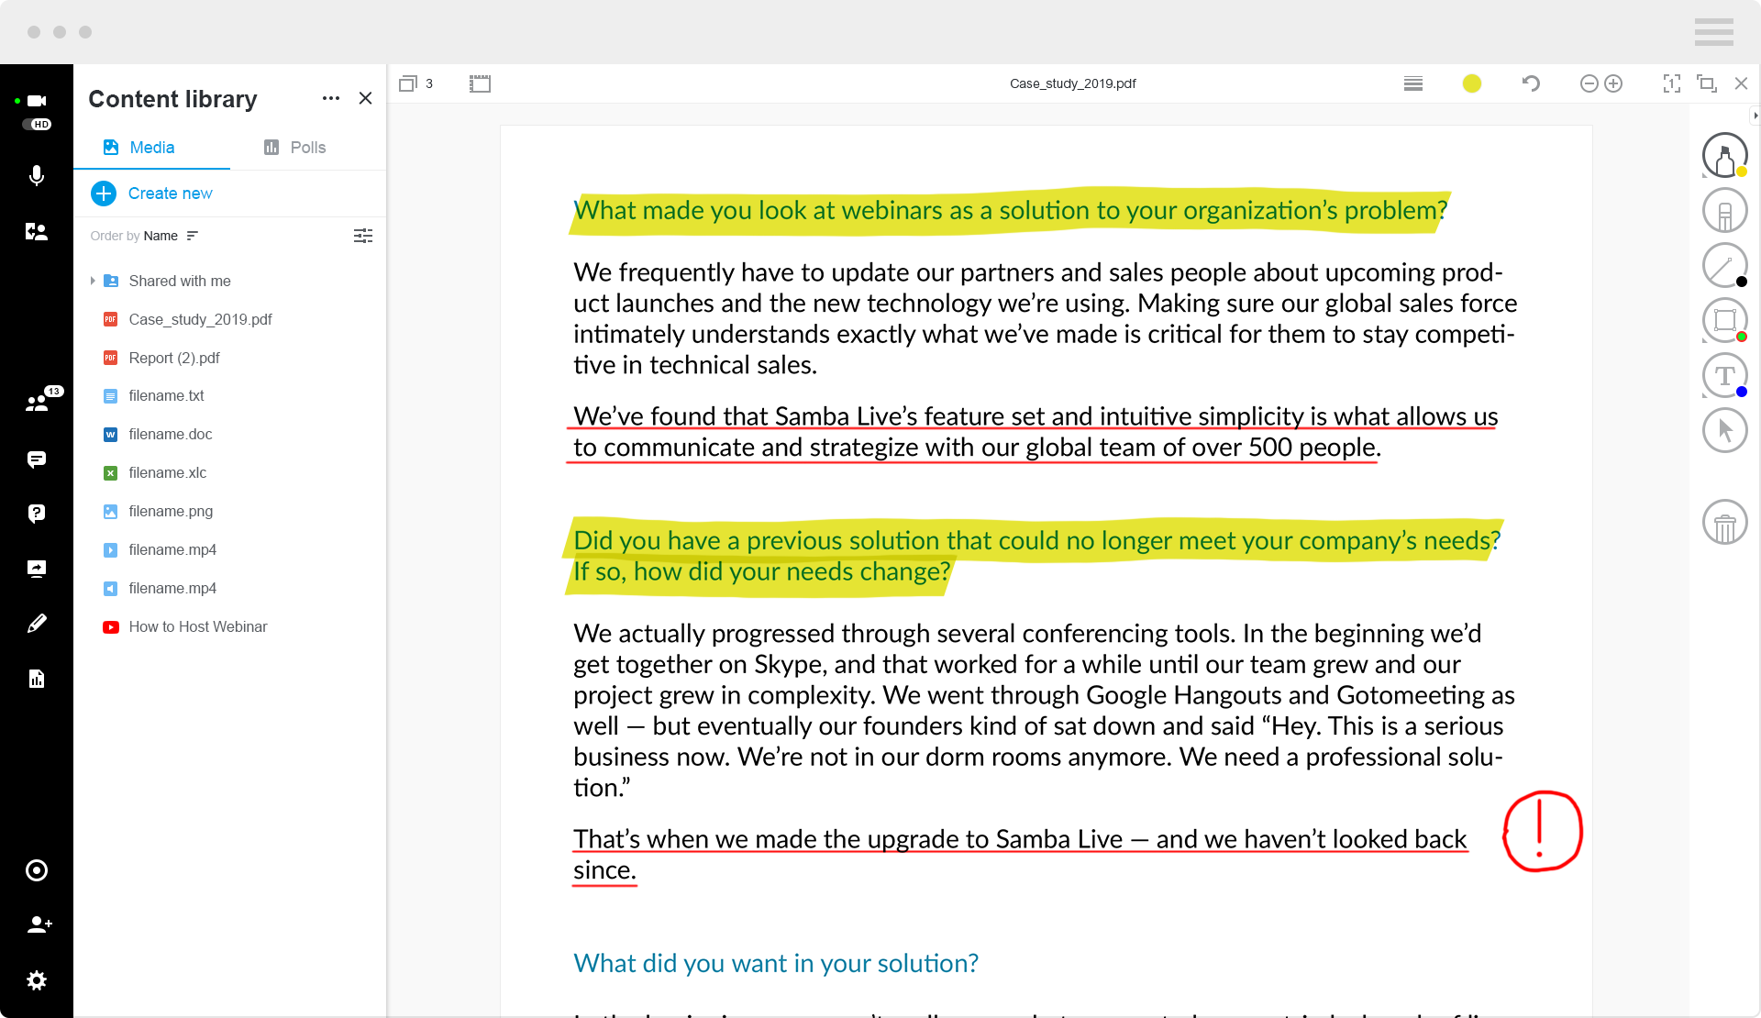1761x1018 pixels.
Task: Select the eraser tool
Action: pos(1726,211)
